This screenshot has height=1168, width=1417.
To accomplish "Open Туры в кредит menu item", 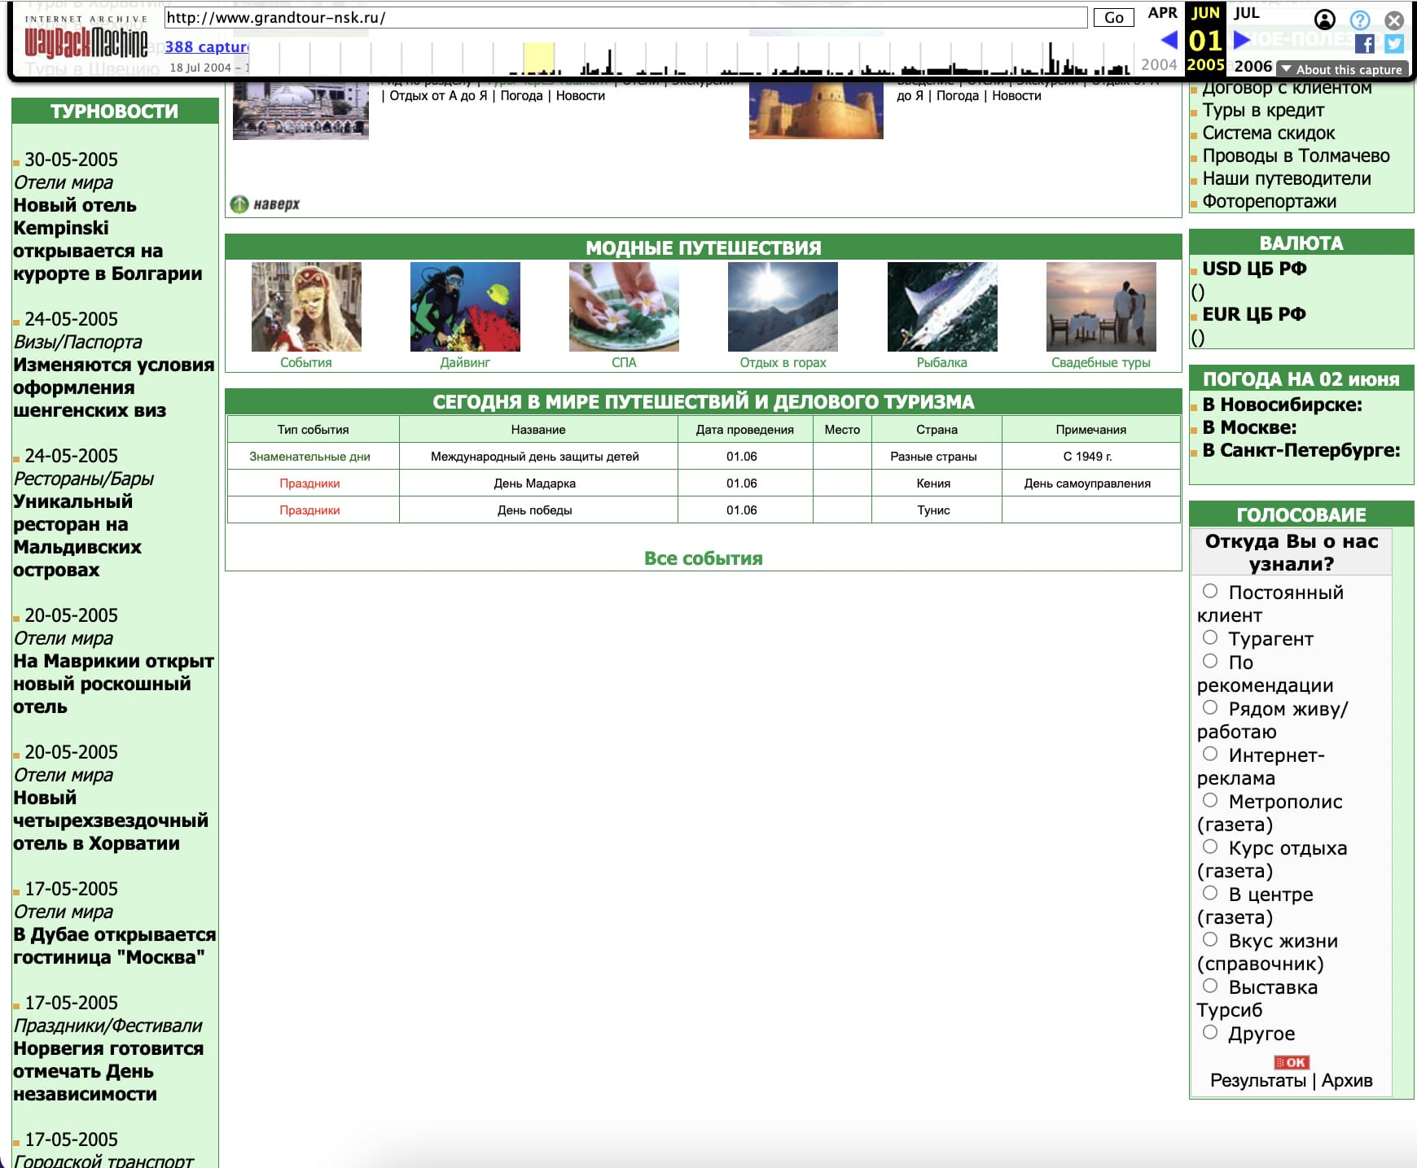I will pyautogui.click(x=1263, y=110).
